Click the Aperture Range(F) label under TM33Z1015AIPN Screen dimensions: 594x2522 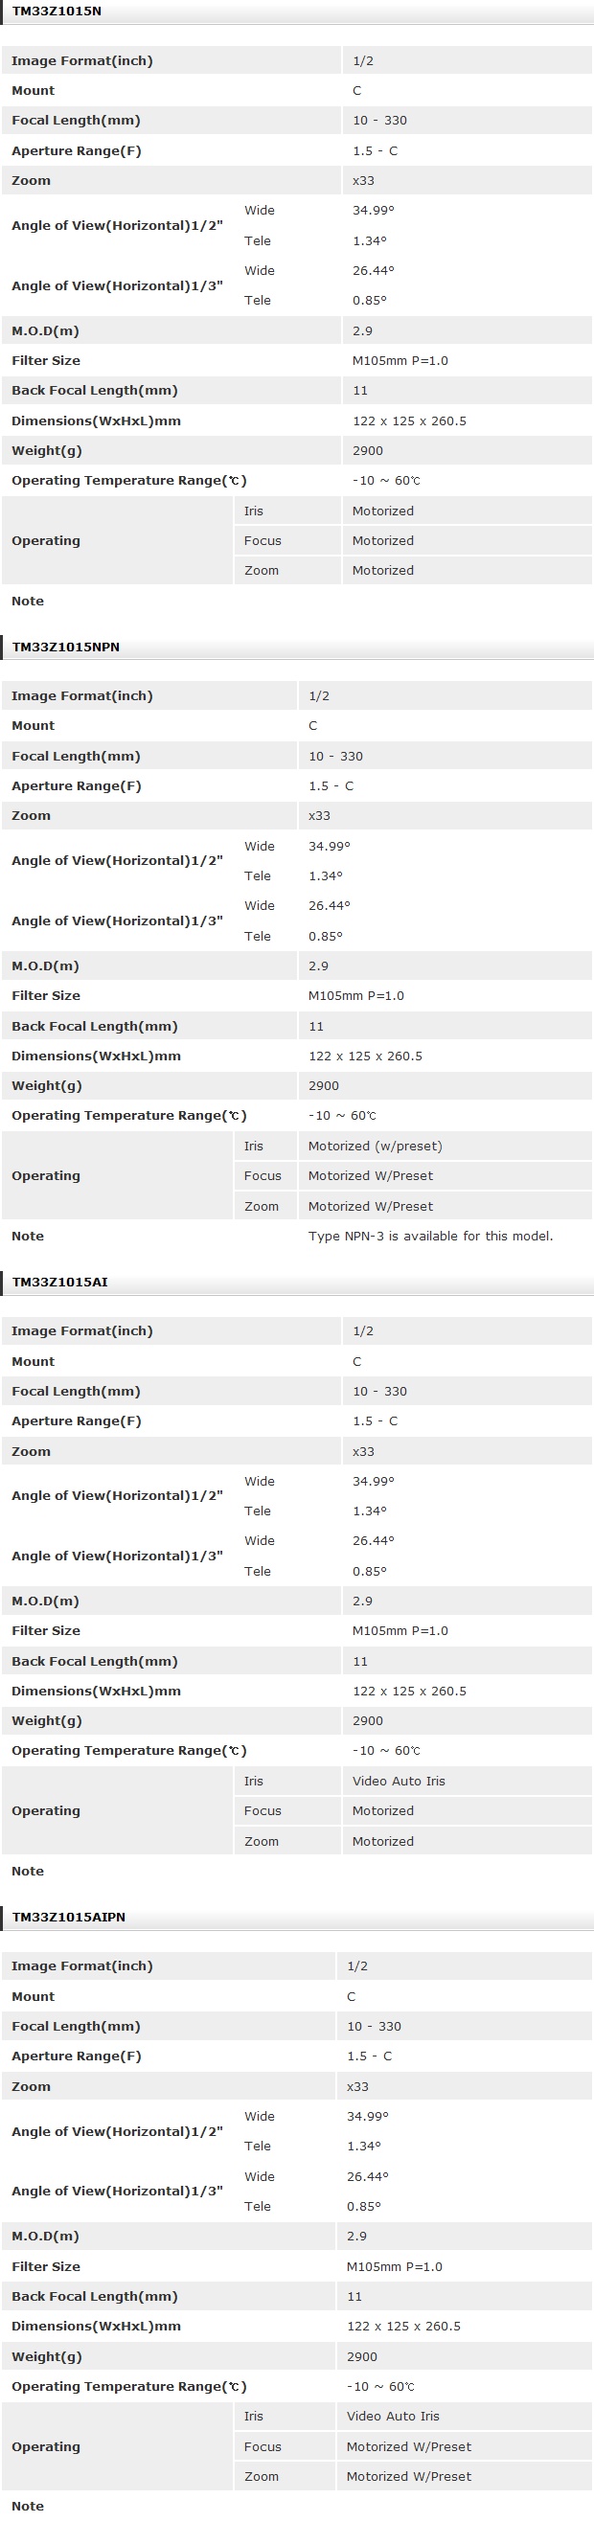click(77, 2056)
